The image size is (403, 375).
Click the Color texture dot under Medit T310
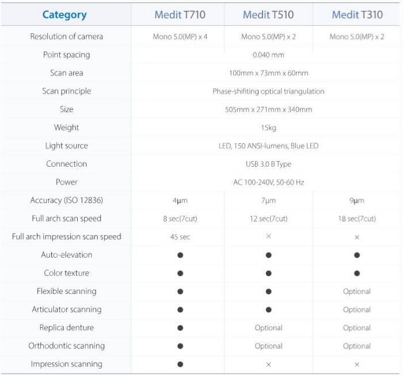(x=357, y=273)
